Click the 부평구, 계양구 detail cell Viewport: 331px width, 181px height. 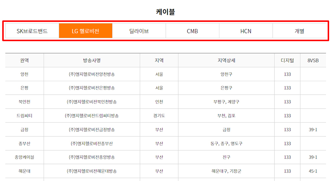tap(226, 102)
